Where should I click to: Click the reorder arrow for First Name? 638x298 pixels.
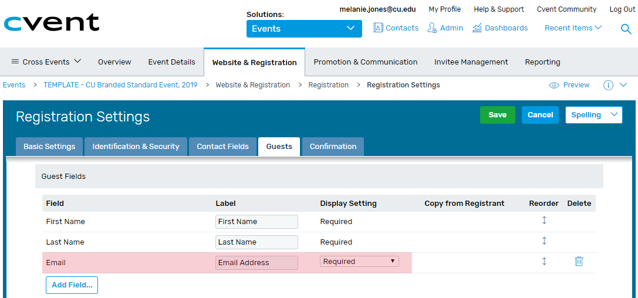pyautogui.click(x=544, y=221)
